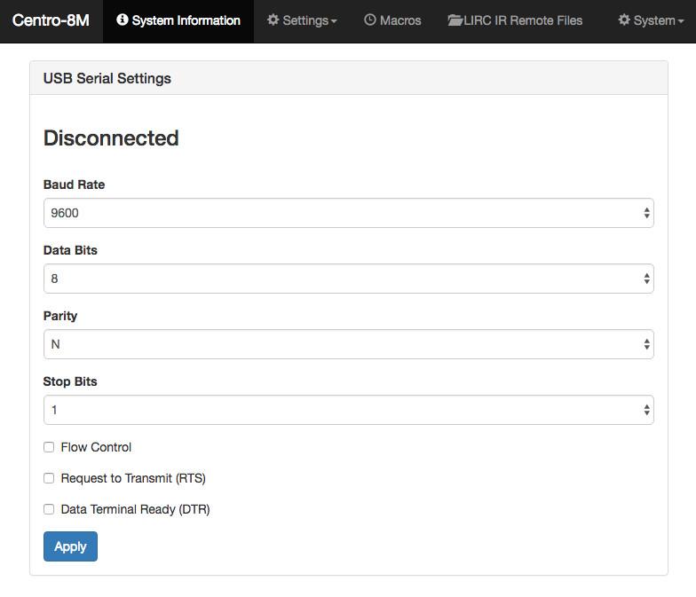The width and height of the screenshot is (696, 597).
Task: Click the Flow Control label text
Action: point(96,447)
